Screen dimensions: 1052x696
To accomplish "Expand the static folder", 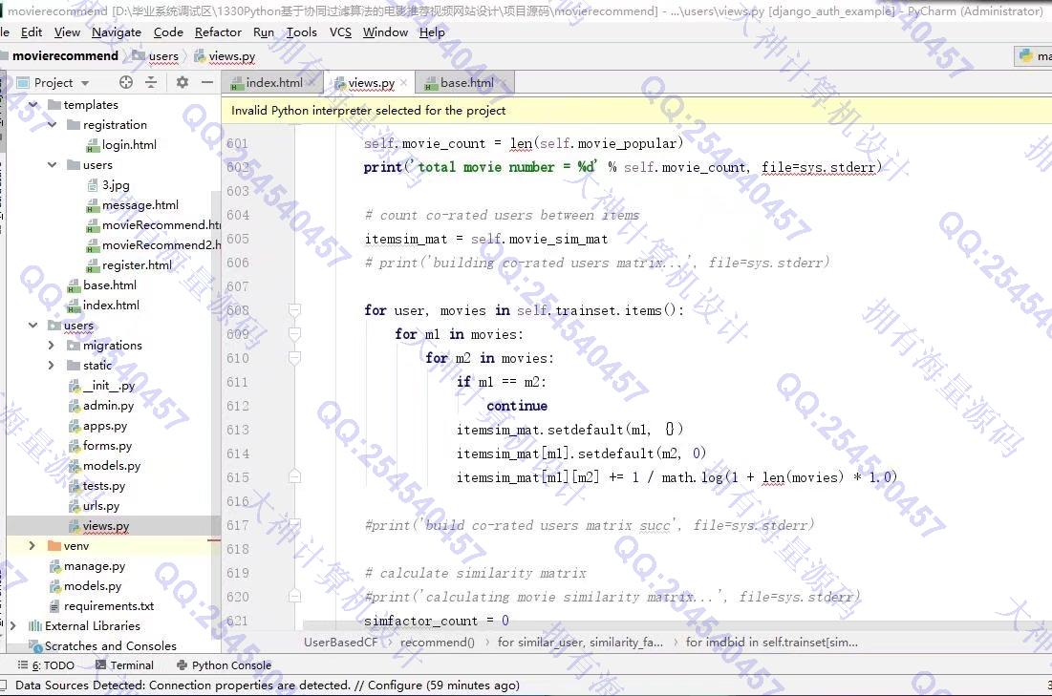I will click(52, 366).
